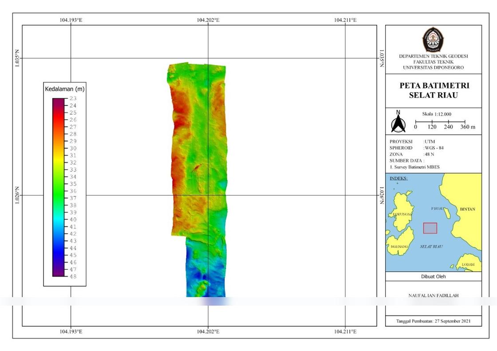
Task: Click the scale bar graphic
Action: click(x=440, y=121)
